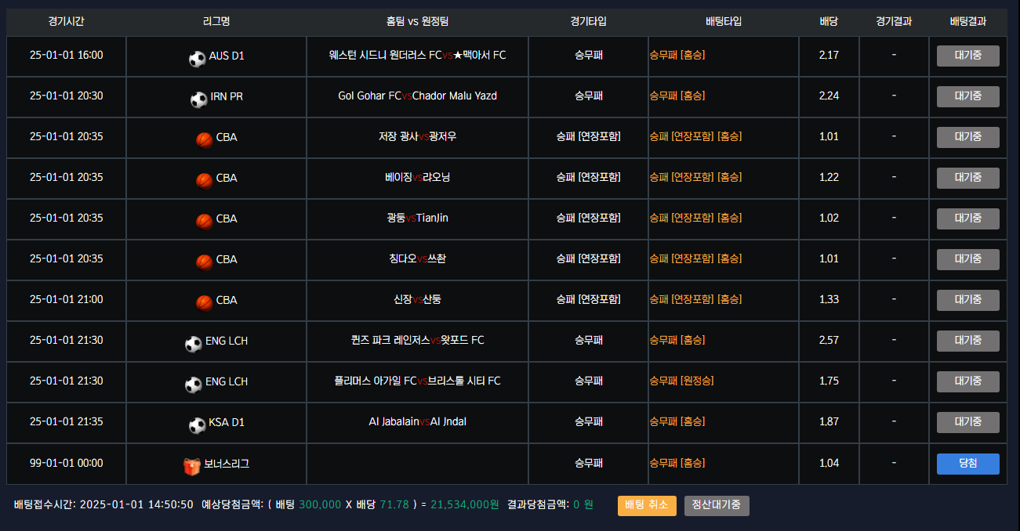Click the 대기중 button for 베이징 vs 랴오닝
The image size is (1020, 531).
(968, 178)
